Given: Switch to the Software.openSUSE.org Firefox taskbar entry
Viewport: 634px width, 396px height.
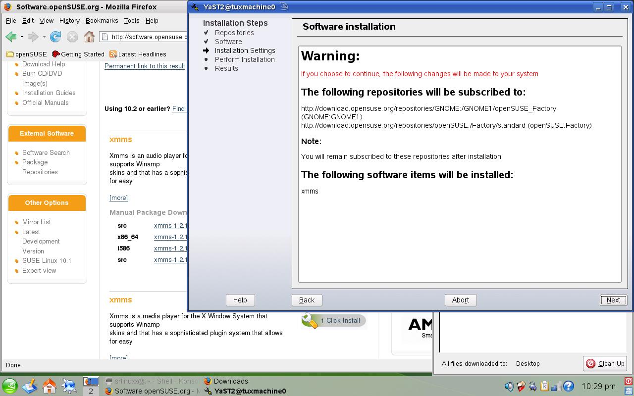Looking at the screenshot, I should coord(153,391).
